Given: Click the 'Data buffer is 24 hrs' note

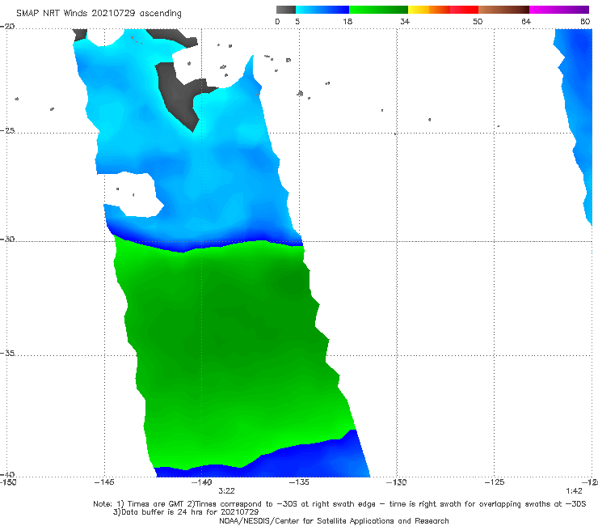Looking at the screenshot, I should [x=186, y=512].
